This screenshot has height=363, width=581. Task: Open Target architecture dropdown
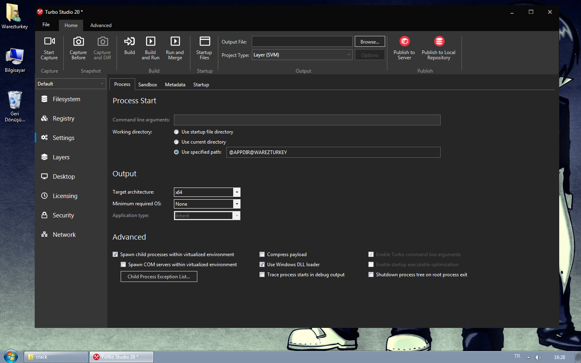207,192
